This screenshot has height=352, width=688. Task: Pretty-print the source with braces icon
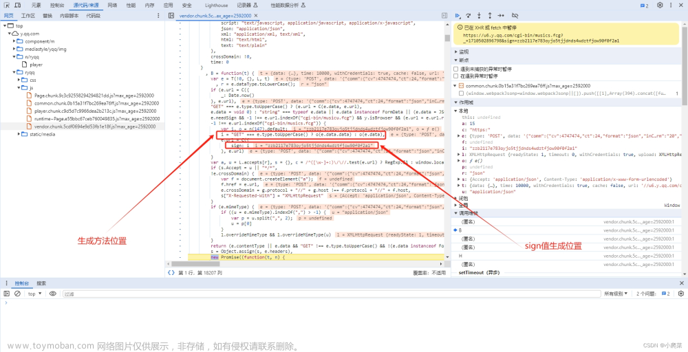171,273
